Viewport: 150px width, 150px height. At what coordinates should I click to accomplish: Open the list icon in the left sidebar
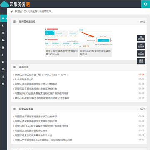coord(3,33)
